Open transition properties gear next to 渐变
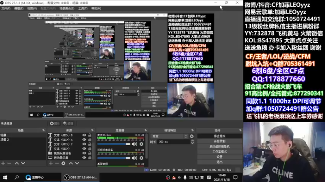325x182 pixels. click(x=192, y=136)
